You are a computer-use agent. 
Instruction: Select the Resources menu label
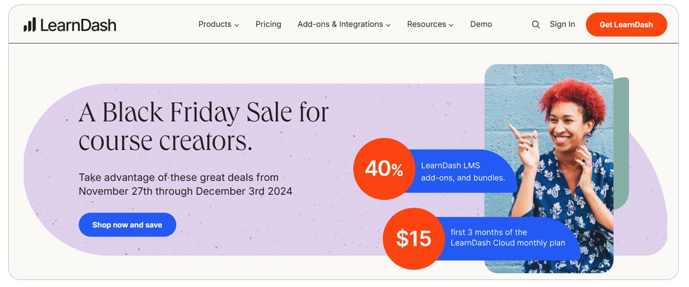click(x=426, y=25)
